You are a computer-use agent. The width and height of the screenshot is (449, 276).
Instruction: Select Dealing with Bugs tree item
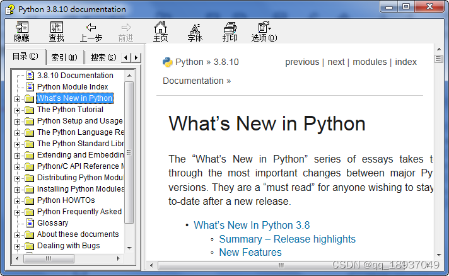coord(69,246)
